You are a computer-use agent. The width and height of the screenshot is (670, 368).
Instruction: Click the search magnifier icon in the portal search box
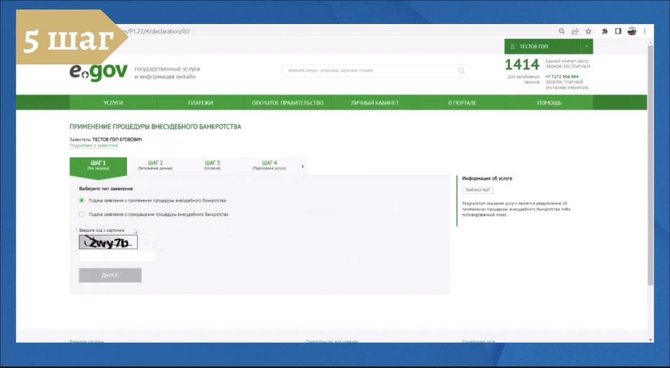click(461, 71)
